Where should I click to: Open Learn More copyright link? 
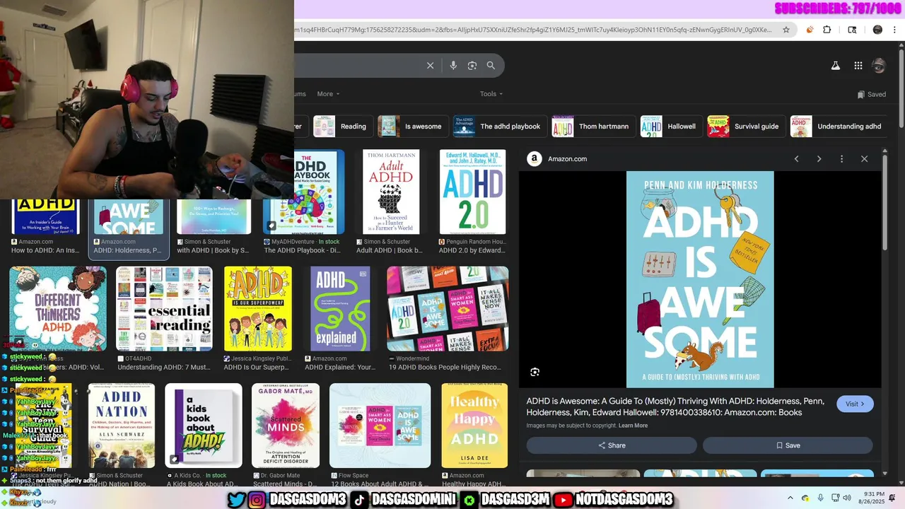tap(633, 426)
